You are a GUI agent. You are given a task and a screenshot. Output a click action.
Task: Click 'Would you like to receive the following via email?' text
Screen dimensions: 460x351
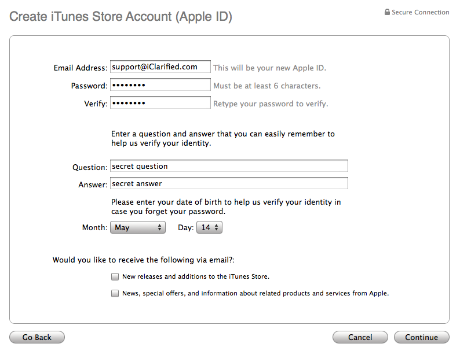[x=144, y=260]
